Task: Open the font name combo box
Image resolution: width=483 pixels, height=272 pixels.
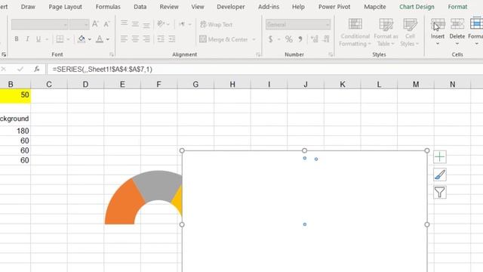Action: (40, 24)
